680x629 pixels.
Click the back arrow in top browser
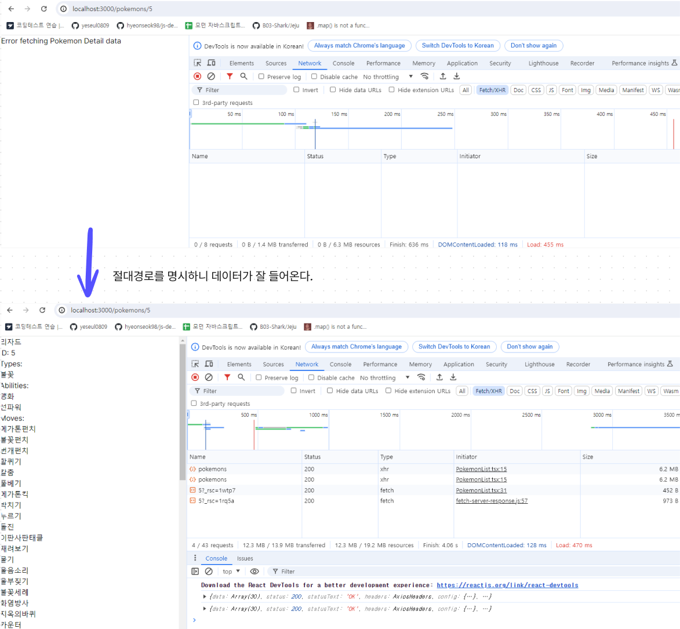(x=11, y=9)
